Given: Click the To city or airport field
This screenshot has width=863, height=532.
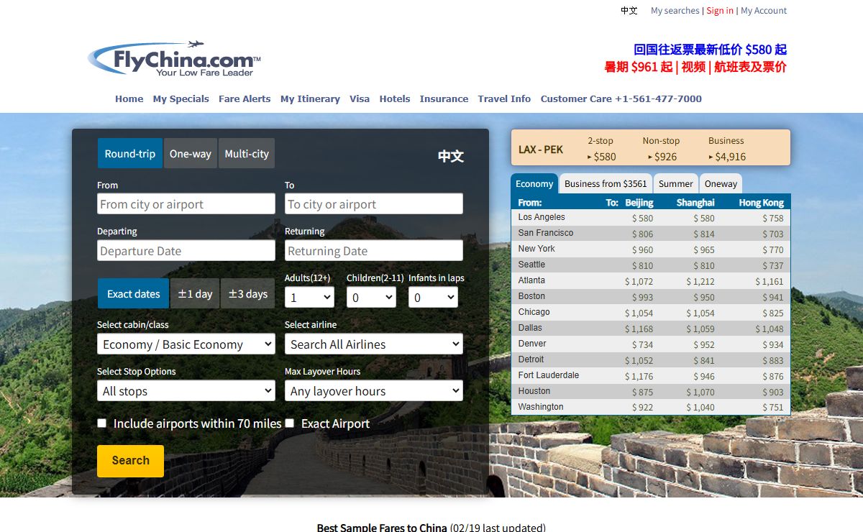Looking at the screenshot, I should pyautogui.click(x=374, y=204).
